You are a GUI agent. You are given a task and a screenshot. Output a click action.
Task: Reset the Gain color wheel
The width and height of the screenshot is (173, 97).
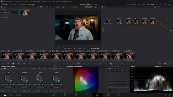coord(46,72)
